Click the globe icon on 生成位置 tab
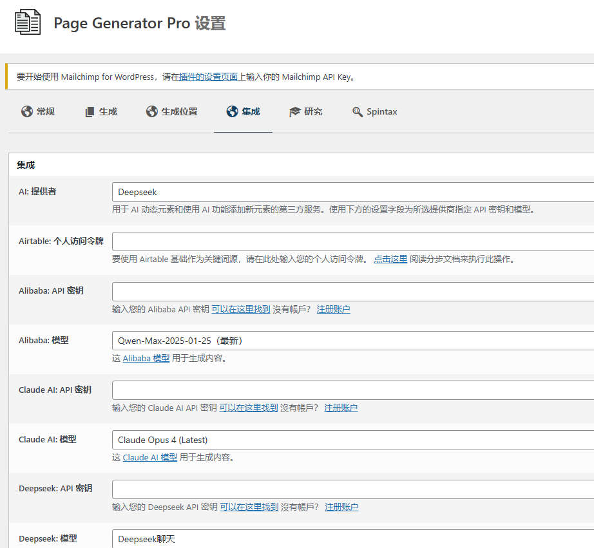594x548 pixels. [152, 111]
